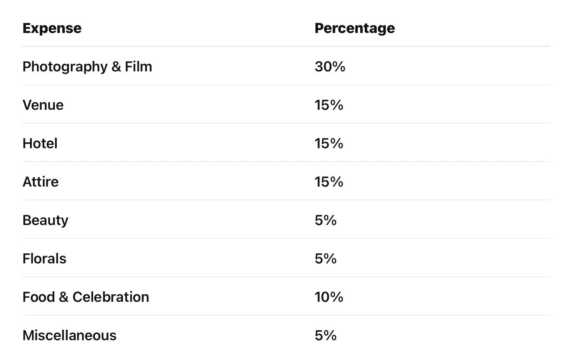The height and width of the screenshot is (364, 575).
Task: Click the 10% value for Food & Celebration
Action: pyautogui.click(x=329, y=297)
